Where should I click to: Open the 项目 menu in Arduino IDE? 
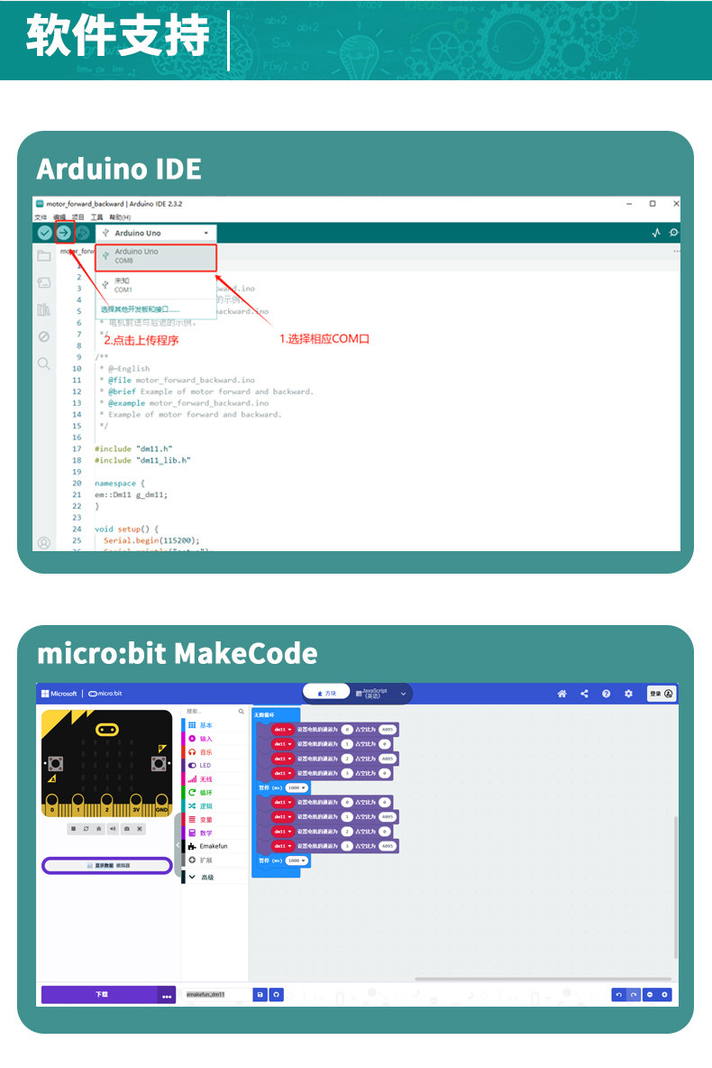click(78, 217)
